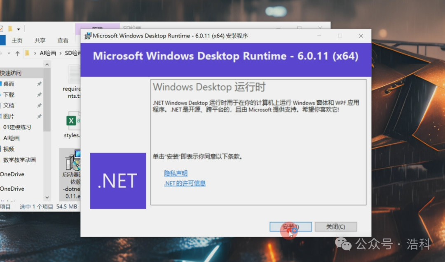Click pin icon next to 文档
Screen dimensions: 445x262
pos(39,106)
